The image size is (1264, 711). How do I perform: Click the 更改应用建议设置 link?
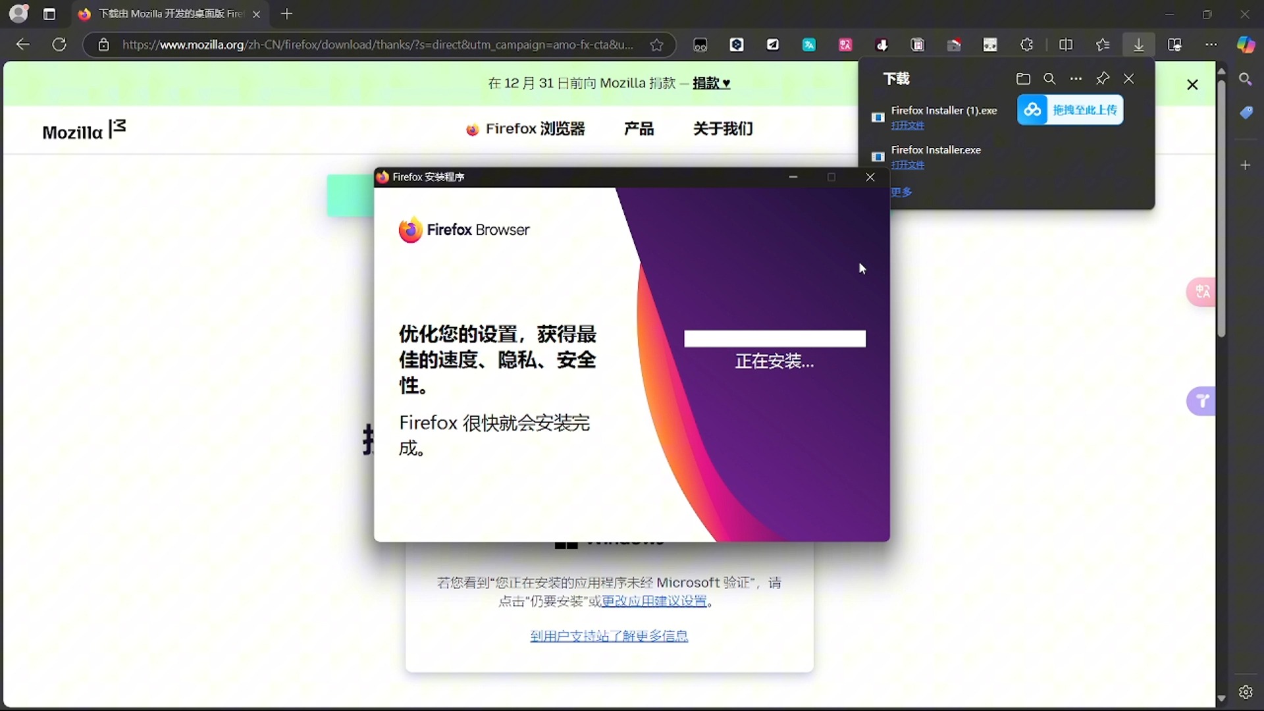point(654,601)
